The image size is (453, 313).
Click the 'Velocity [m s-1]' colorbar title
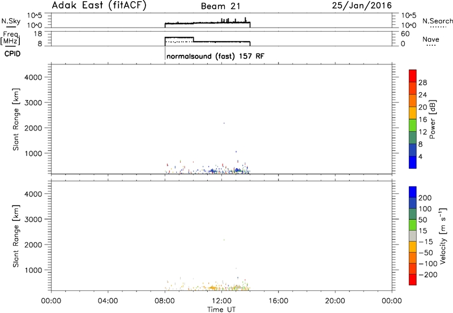click(x=443, y=236)
